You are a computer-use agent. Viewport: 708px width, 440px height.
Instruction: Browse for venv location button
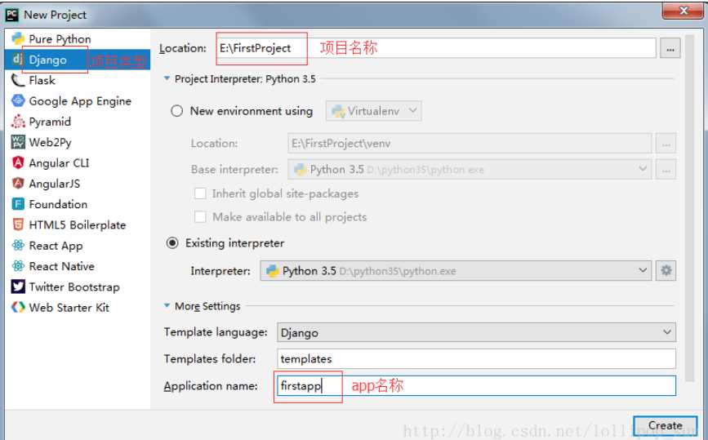[666, 144]
